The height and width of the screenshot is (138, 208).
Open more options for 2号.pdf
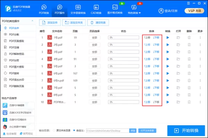click(200, 45)
